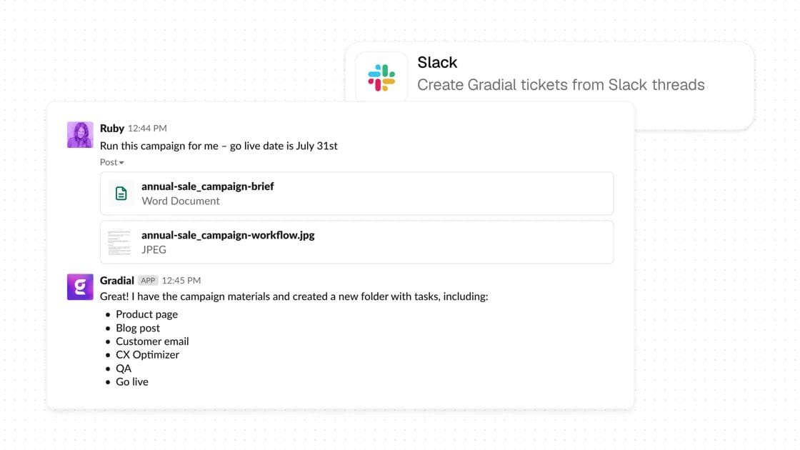Expand the Post dropdown arrow
The height and width of the screenshot is (450, 800).
[x=121, y=163]
